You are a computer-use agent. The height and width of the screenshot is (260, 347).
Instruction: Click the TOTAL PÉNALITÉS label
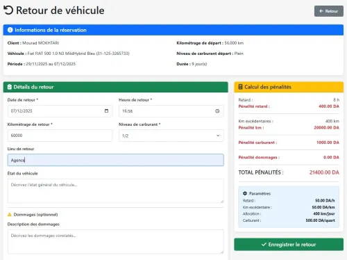click(261, 172)
